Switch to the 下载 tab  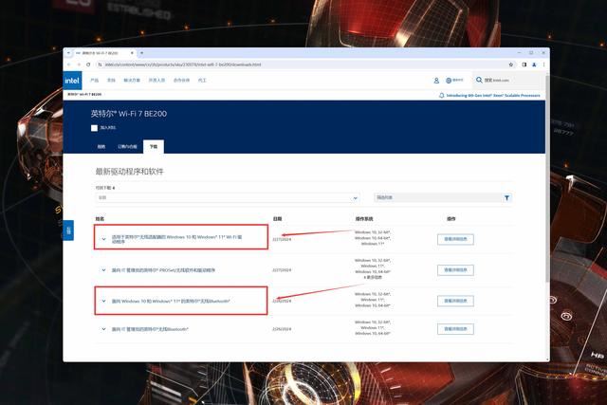click(x=154, y=147)
